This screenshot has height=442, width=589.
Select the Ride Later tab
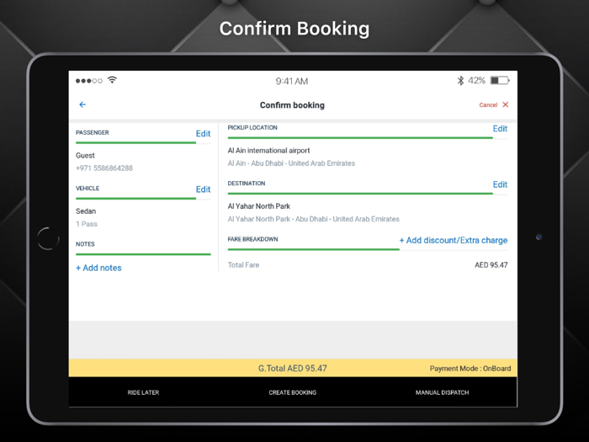[x=143, y=392]
